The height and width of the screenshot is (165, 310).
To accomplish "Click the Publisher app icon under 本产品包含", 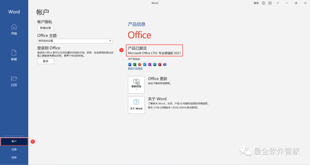I will click(155, 64).
